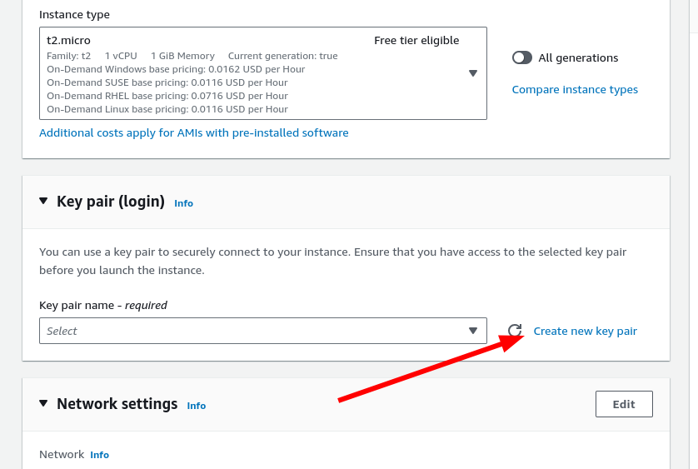The height and width of the screenshot is (469, 698).
Task: Open Additional costs apply for AMIs link
Action: (x=193, y=132)
